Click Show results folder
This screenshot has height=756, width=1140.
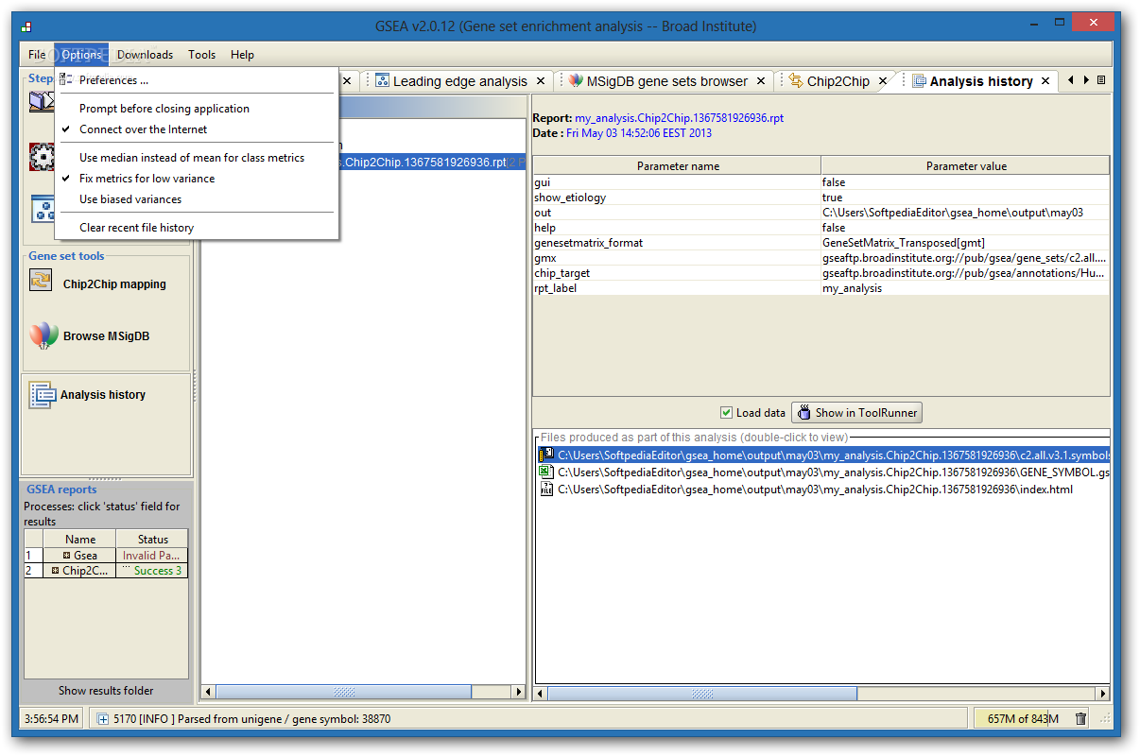click(x=106, y=691)
